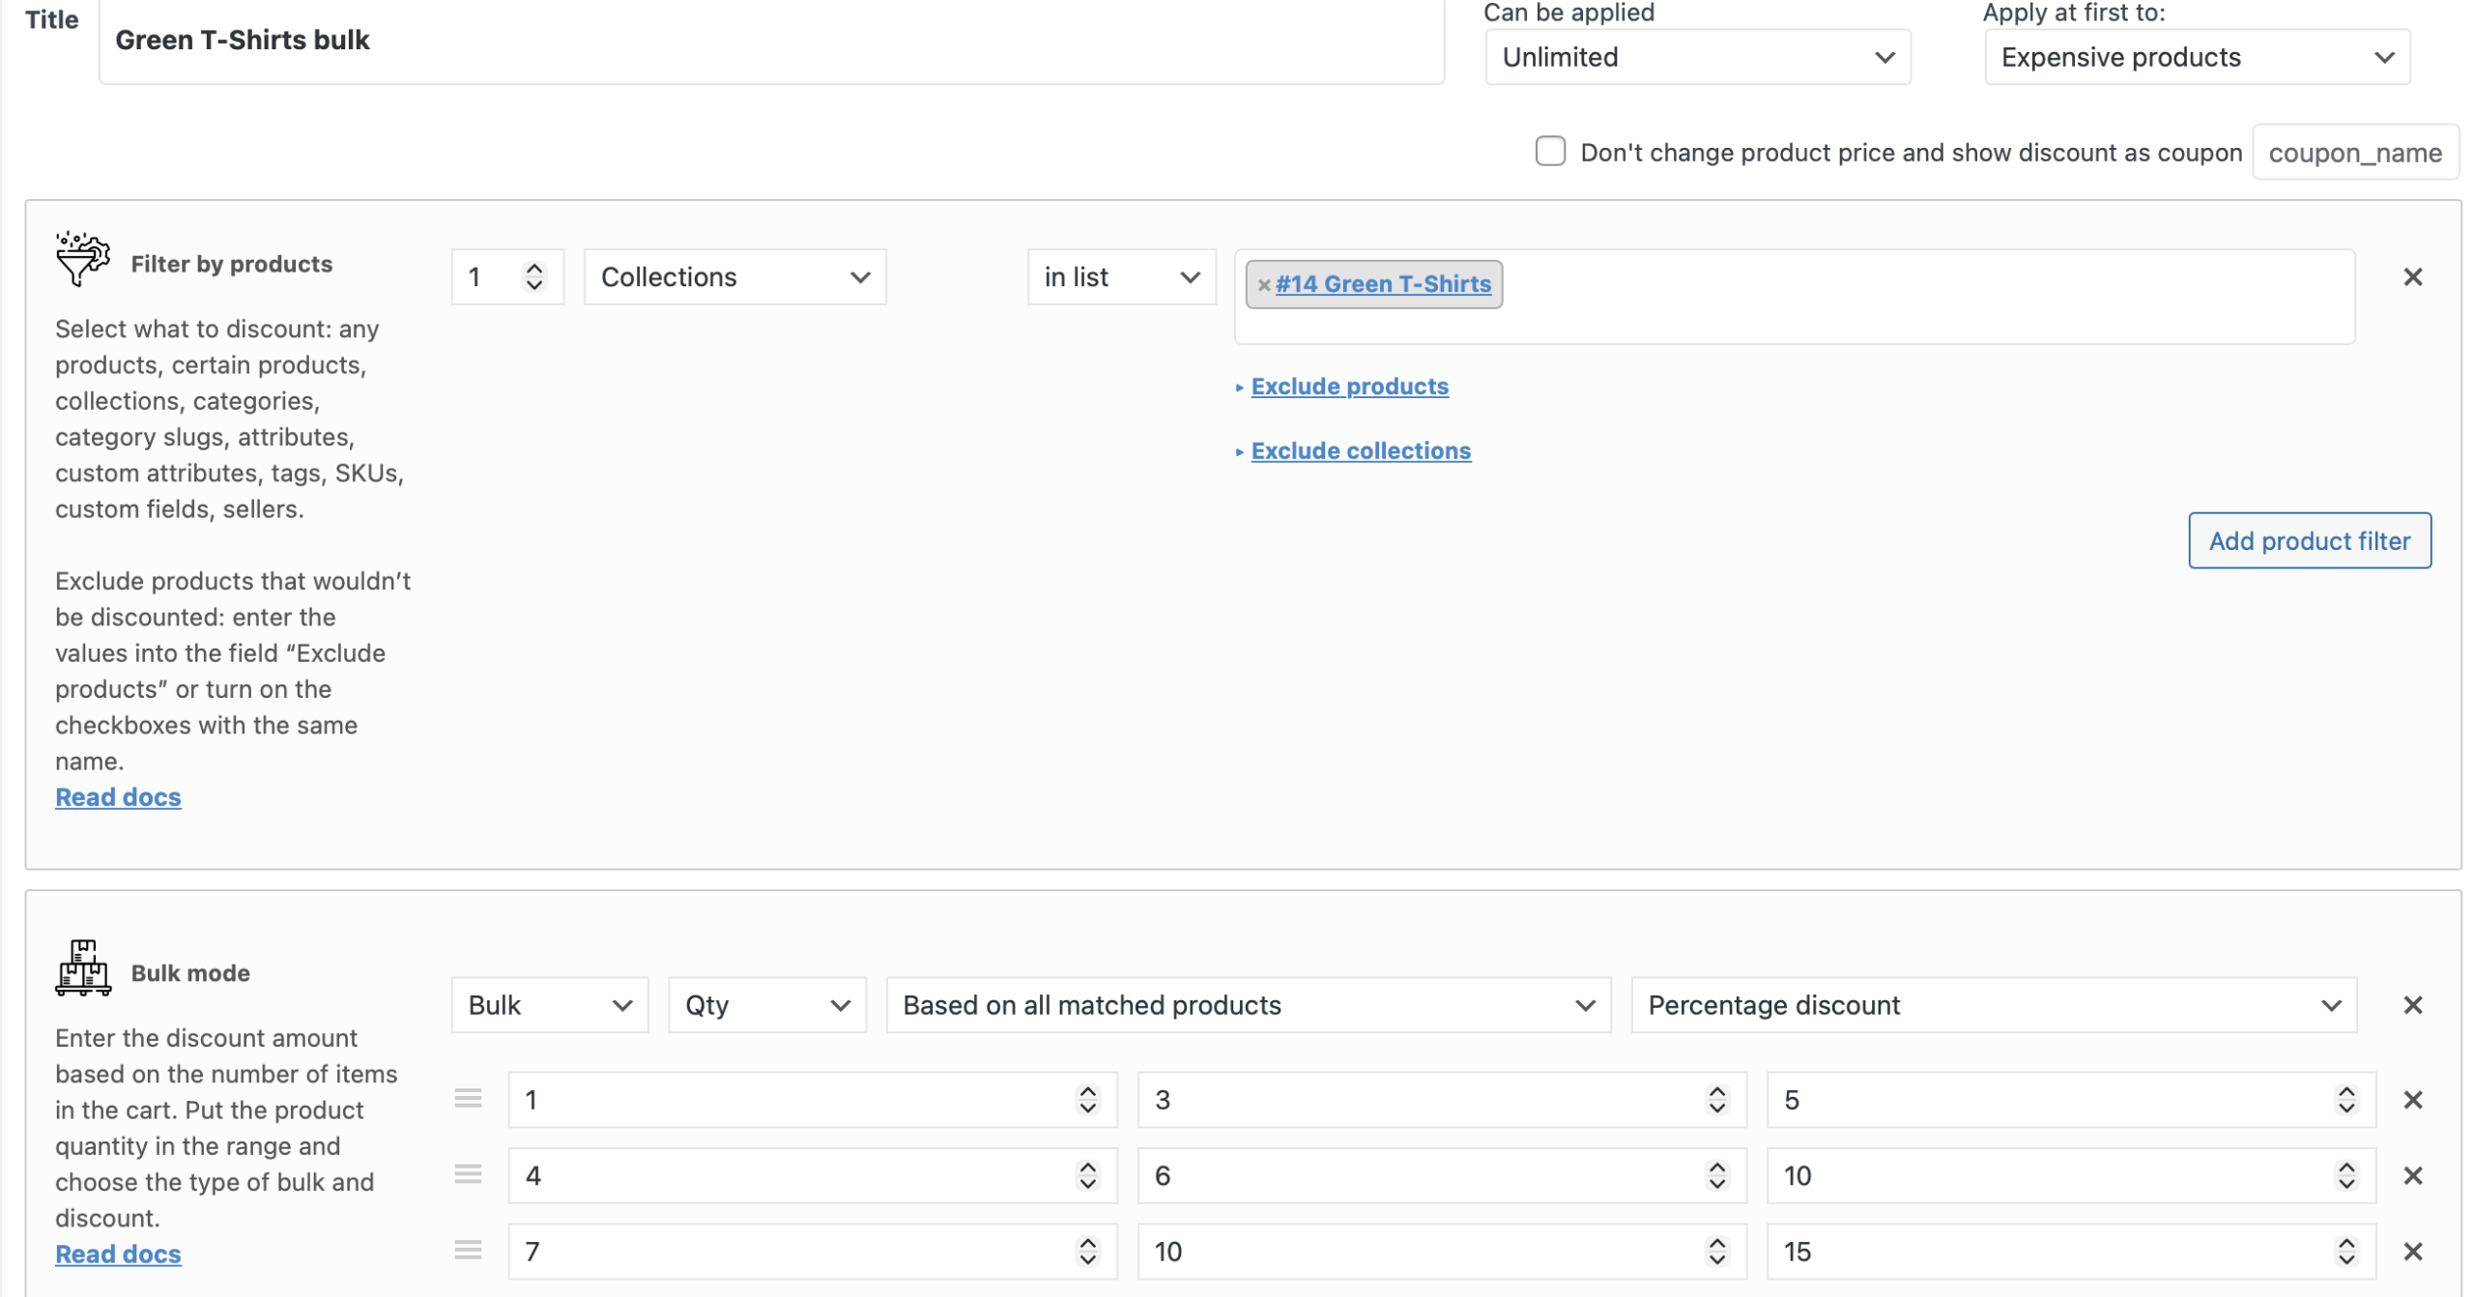
Task: Remove the product filter row
Action: tap(2411, 277)
